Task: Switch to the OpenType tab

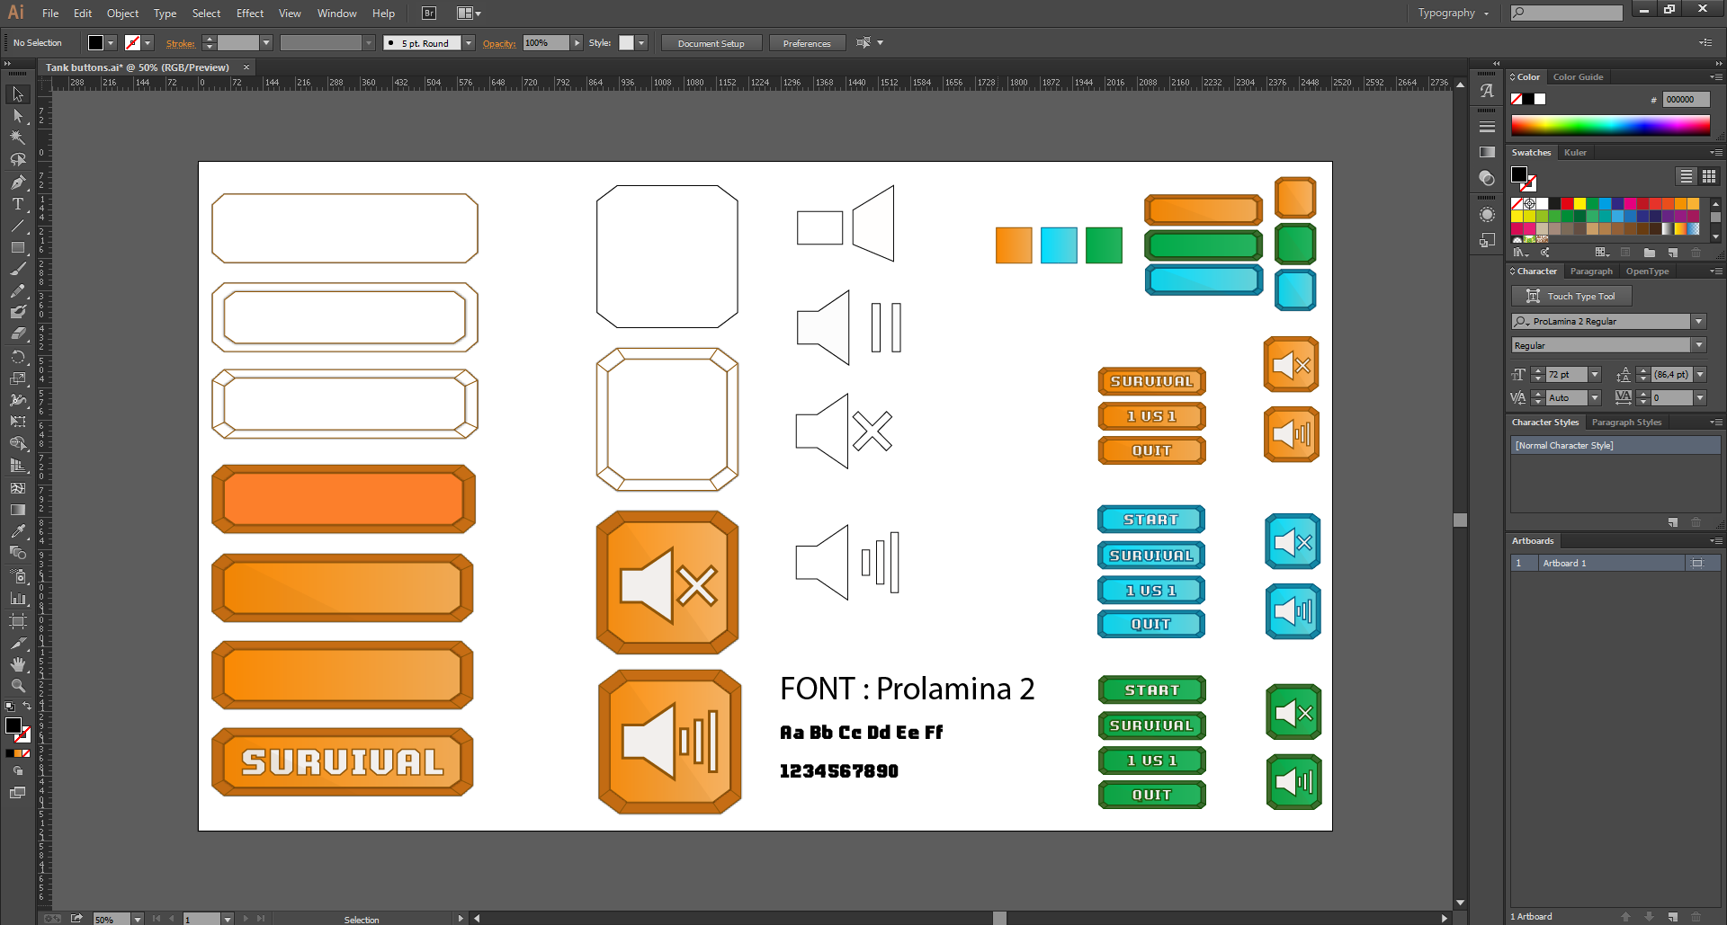Action: click(1647, 271)
